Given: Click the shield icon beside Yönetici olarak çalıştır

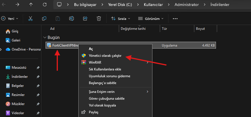Looking at the screenshot, I should pos(84,56).
